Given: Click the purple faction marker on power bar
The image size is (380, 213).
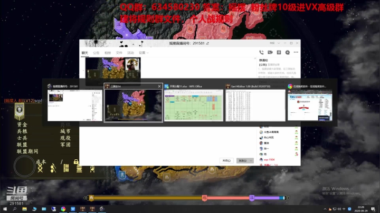Looking at the screenshot, I should tap(252, 198).
